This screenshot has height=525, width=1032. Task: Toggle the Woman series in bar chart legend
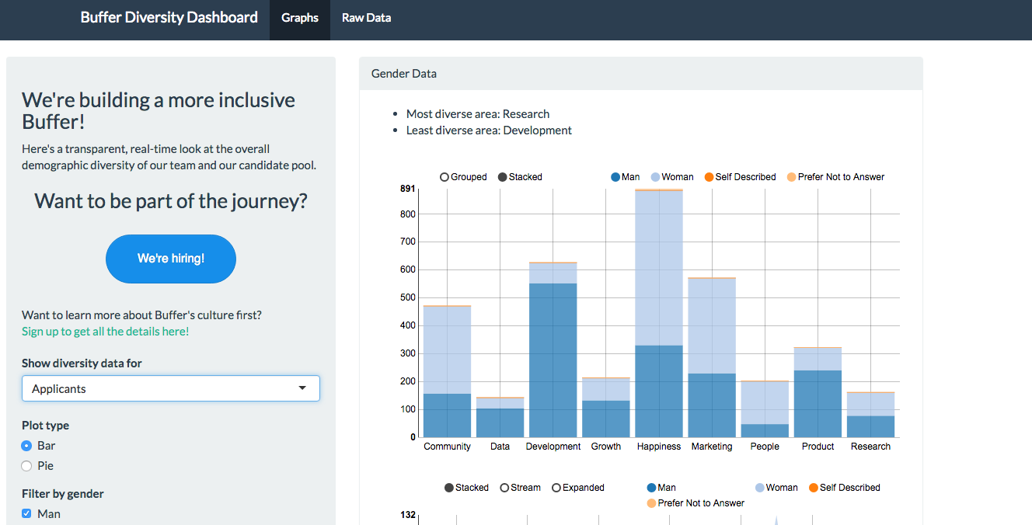pos(673,177)
